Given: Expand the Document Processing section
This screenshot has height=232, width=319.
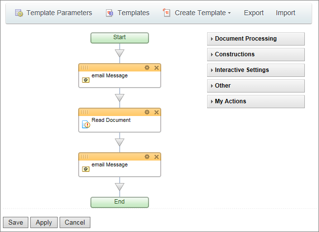Looking at the screenshot, I should point(255,39).
